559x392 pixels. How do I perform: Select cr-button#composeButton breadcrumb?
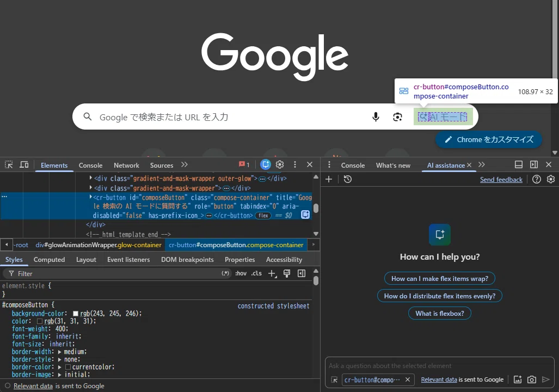236,245
